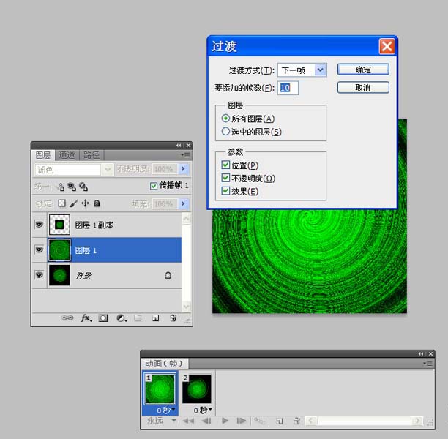Duplicate selected frame in animation panel

pos(279,421)
